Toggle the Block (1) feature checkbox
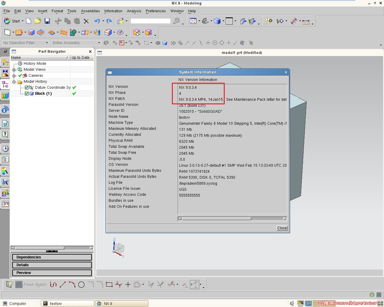Image resolution: width=384 pixels, height=307 pixels. click(x=27, y=94)
